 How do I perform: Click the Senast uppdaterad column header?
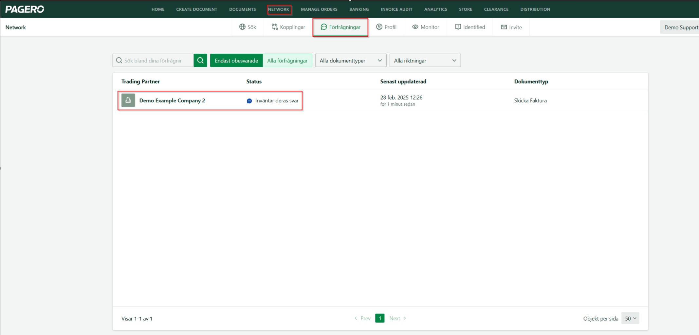click(403, 81)
